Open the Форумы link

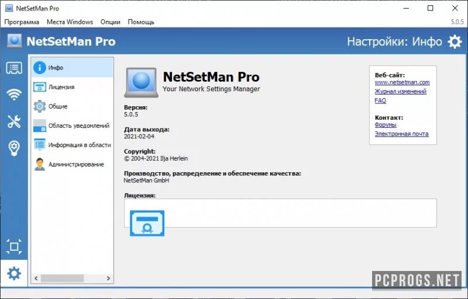[x=386, y=125]
